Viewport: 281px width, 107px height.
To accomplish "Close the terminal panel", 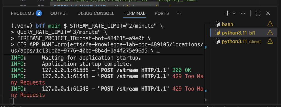I will click(x=268, y=13).
